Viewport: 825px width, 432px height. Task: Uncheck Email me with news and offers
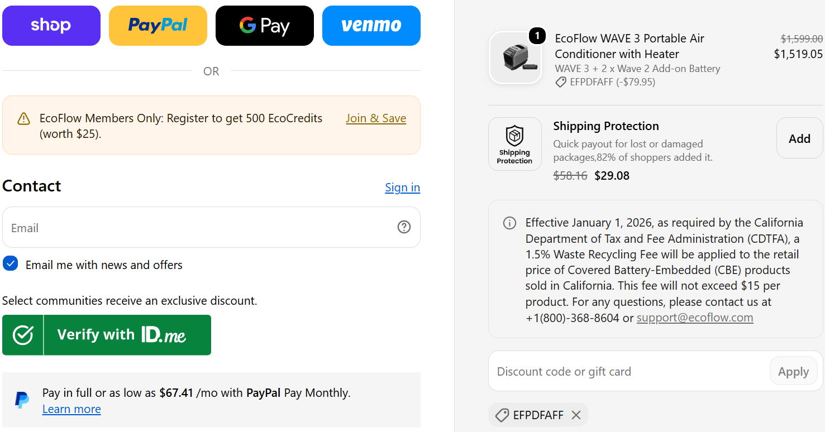click(10, 263)
